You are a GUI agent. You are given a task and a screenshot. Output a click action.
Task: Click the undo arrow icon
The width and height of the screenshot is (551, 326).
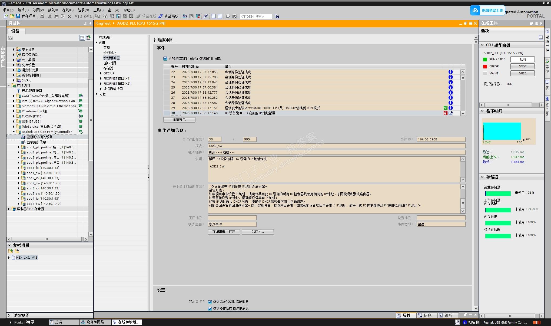[x=77, y=16]
